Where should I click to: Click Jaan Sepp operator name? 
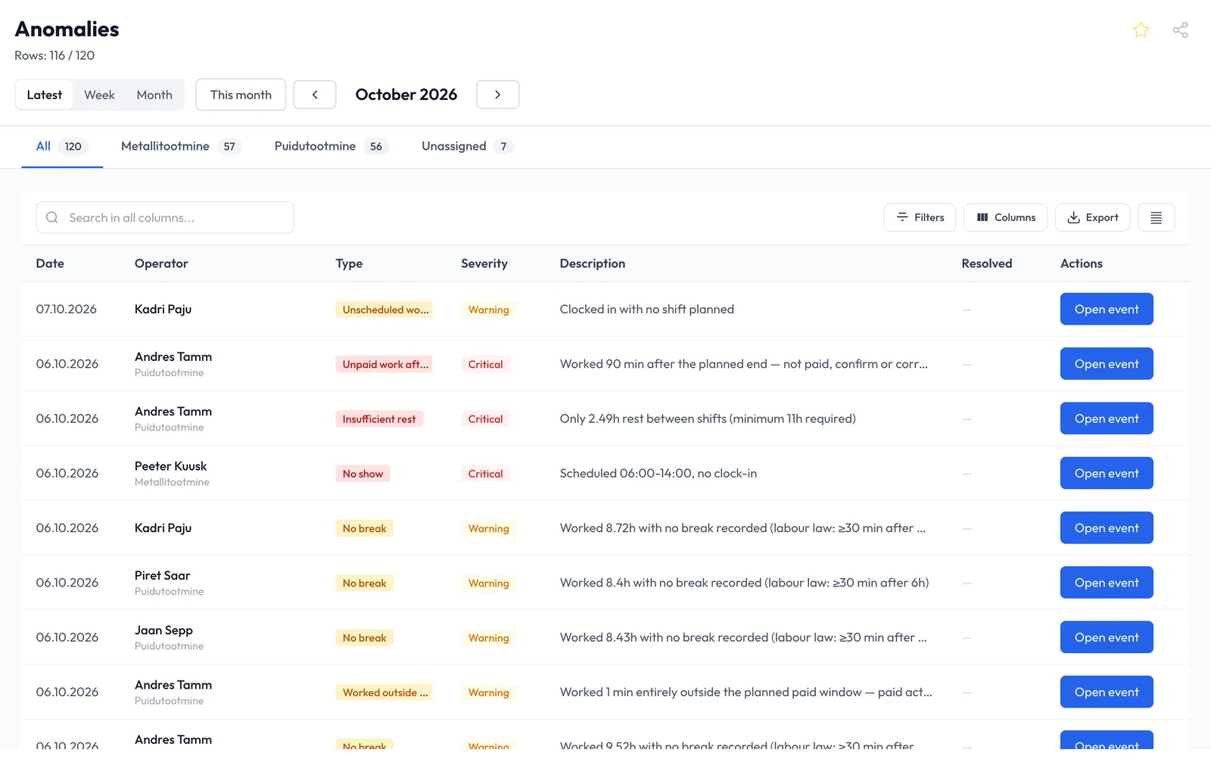coord(163,630)
